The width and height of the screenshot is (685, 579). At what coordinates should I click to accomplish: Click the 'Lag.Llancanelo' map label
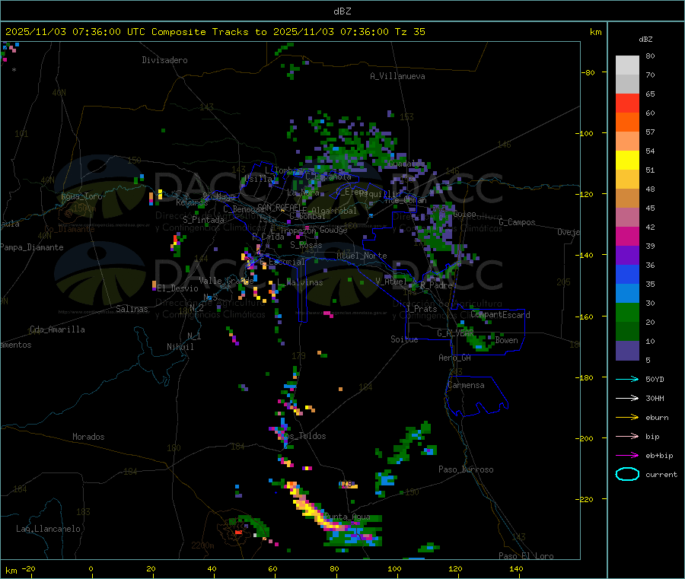click(x=48, y=529)
